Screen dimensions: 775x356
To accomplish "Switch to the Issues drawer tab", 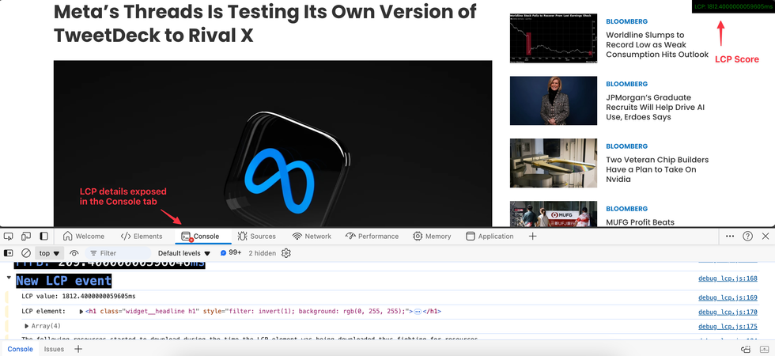I will 54,349.
